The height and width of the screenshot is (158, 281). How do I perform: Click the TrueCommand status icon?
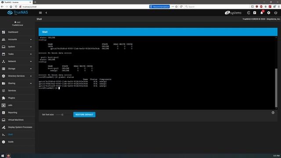[x=249, y=13]
